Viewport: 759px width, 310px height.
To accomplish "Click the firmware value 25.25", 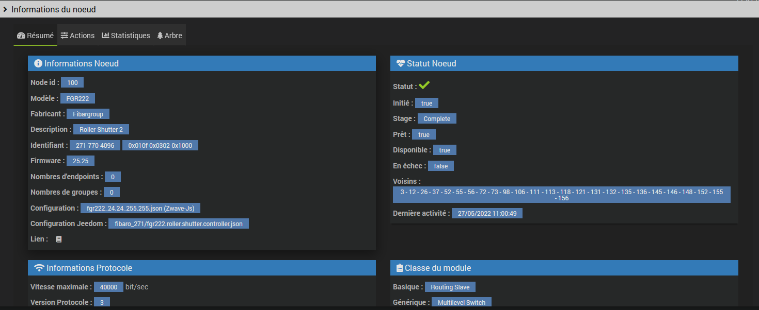I will (81, 161).
